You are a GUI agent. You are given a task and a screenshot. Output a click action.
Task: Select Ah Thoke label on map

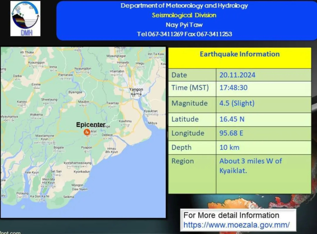coord(27,52)
